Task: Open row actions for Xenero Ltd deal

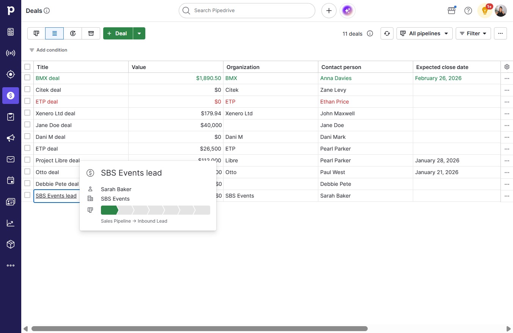Action: (x=507, y=114)
